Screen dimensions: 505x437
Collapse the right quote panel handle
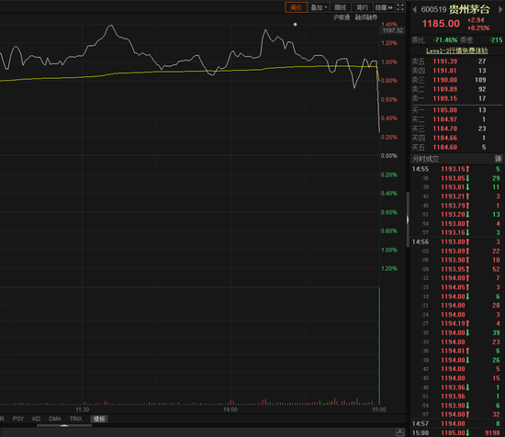(408, 219)
